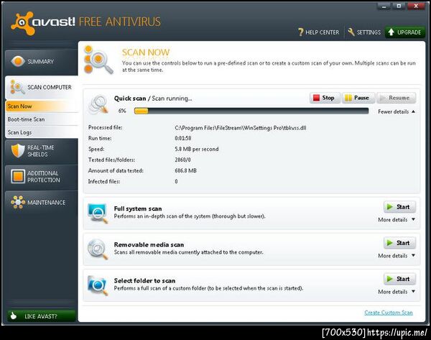This screenshot has width=431, height=340.
Task: Click the Select folder to scan title
Action: [144, 280]
